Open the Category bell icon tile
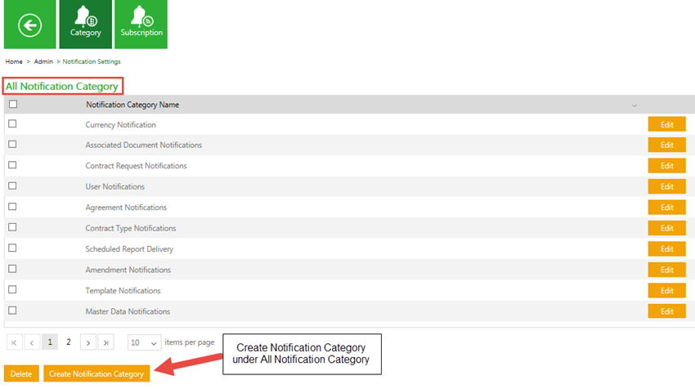Screen dimensions: 695x389 coord(85,25)
